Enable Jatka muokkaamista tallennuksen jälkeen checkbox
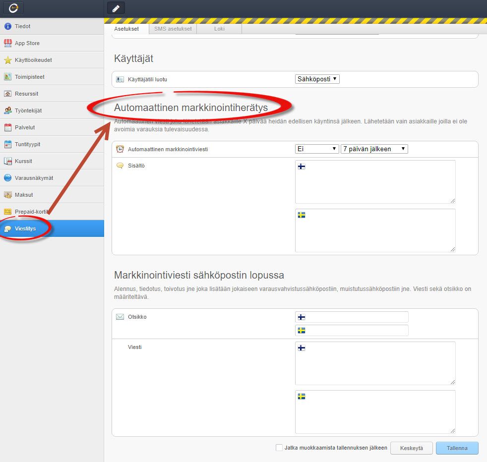This screenshot has height=462, width=487. pyautogui.click(x=279, y=448)
